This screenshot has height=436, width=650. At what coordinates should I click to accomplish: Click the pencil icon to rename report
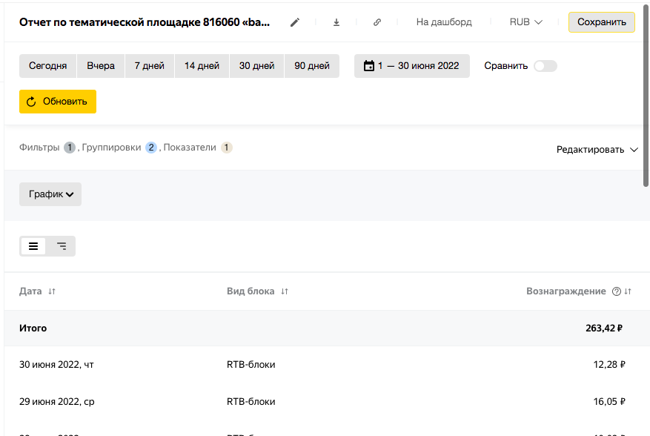tap(295, 22)
